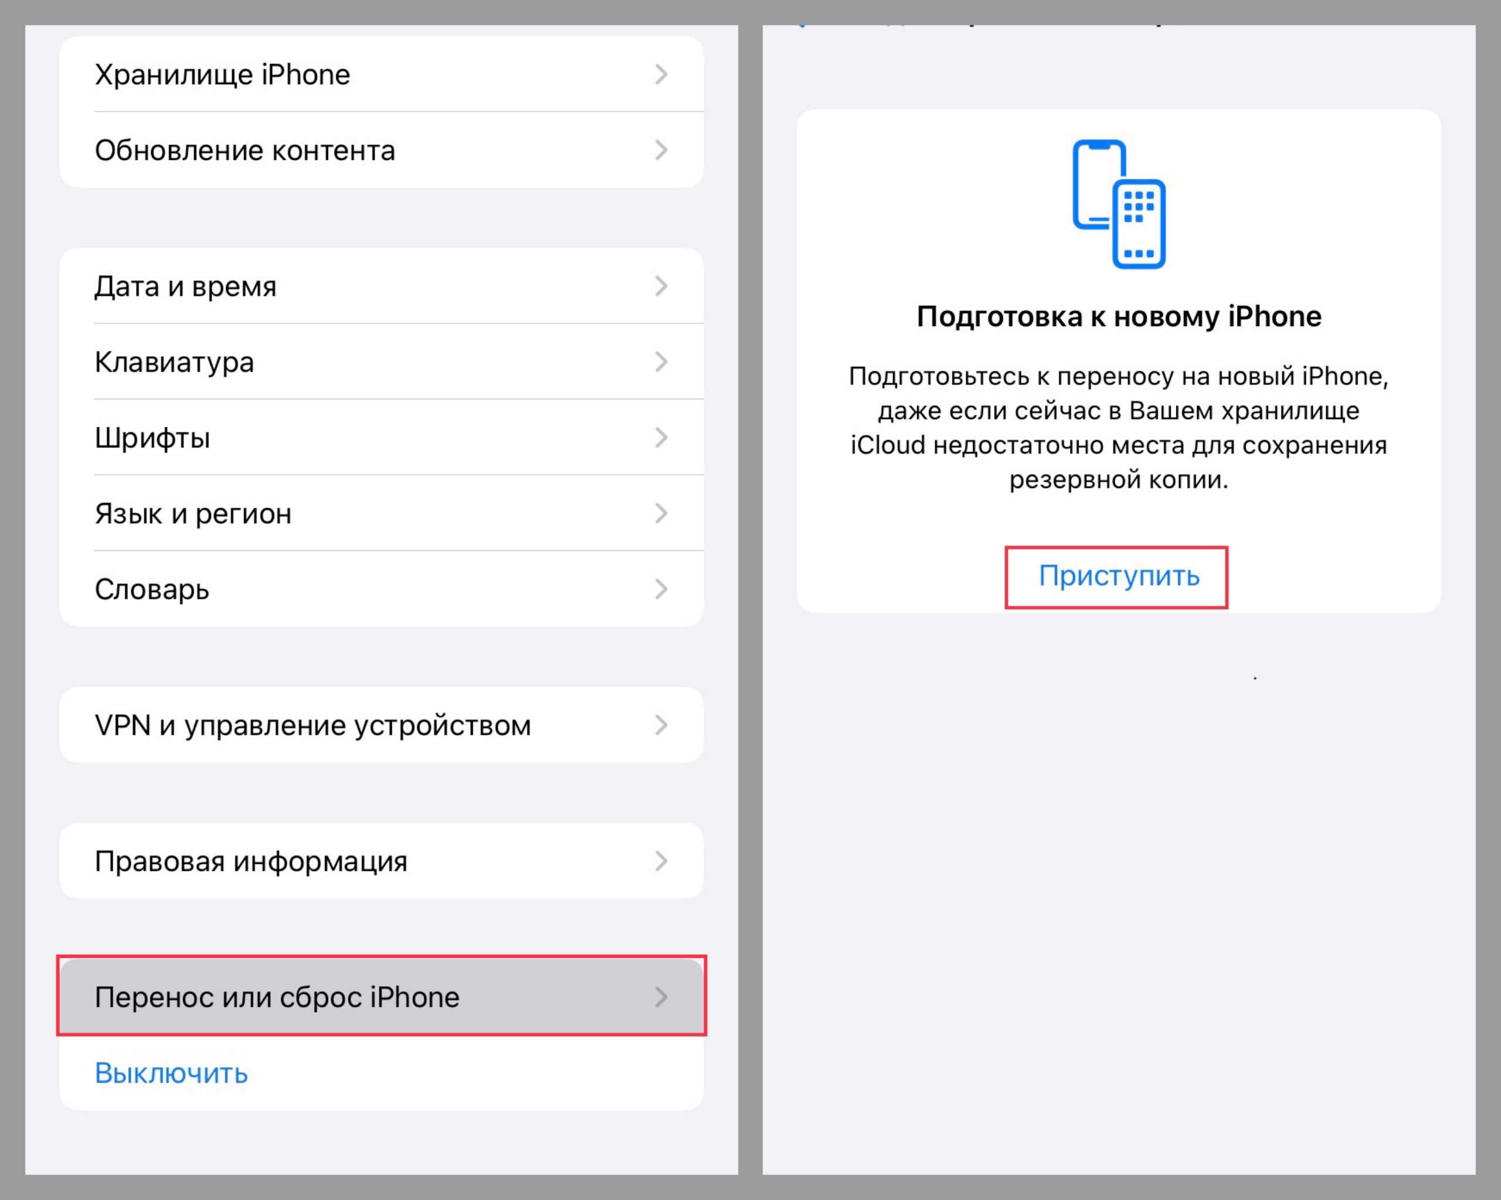
Task: Expand VPN и управление устройством chevron
Action: (x=661, y=725)
